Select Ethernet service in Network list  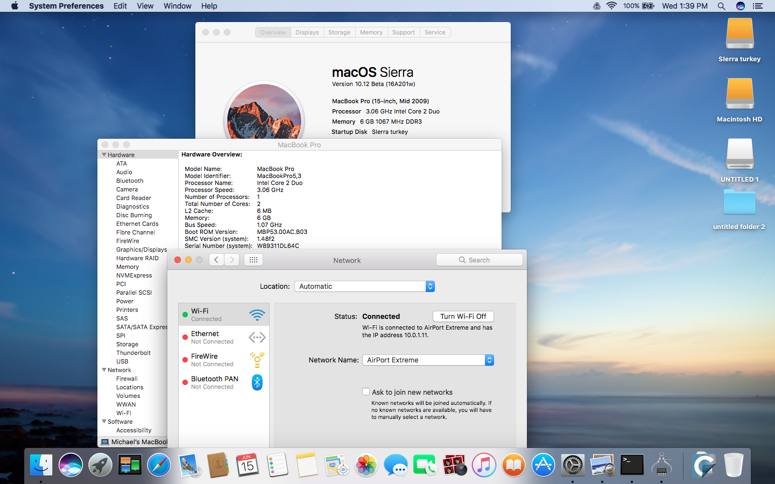[x=224, y=337]
